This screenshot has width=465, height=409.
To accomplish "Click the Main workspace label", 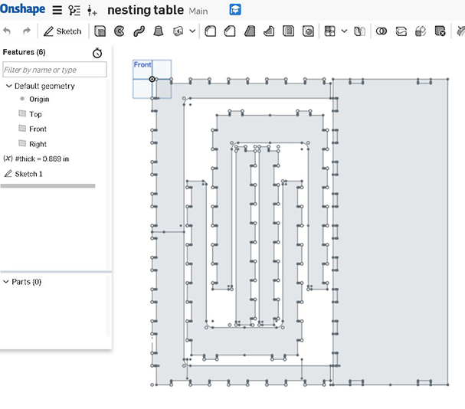I will coord(198,11).
